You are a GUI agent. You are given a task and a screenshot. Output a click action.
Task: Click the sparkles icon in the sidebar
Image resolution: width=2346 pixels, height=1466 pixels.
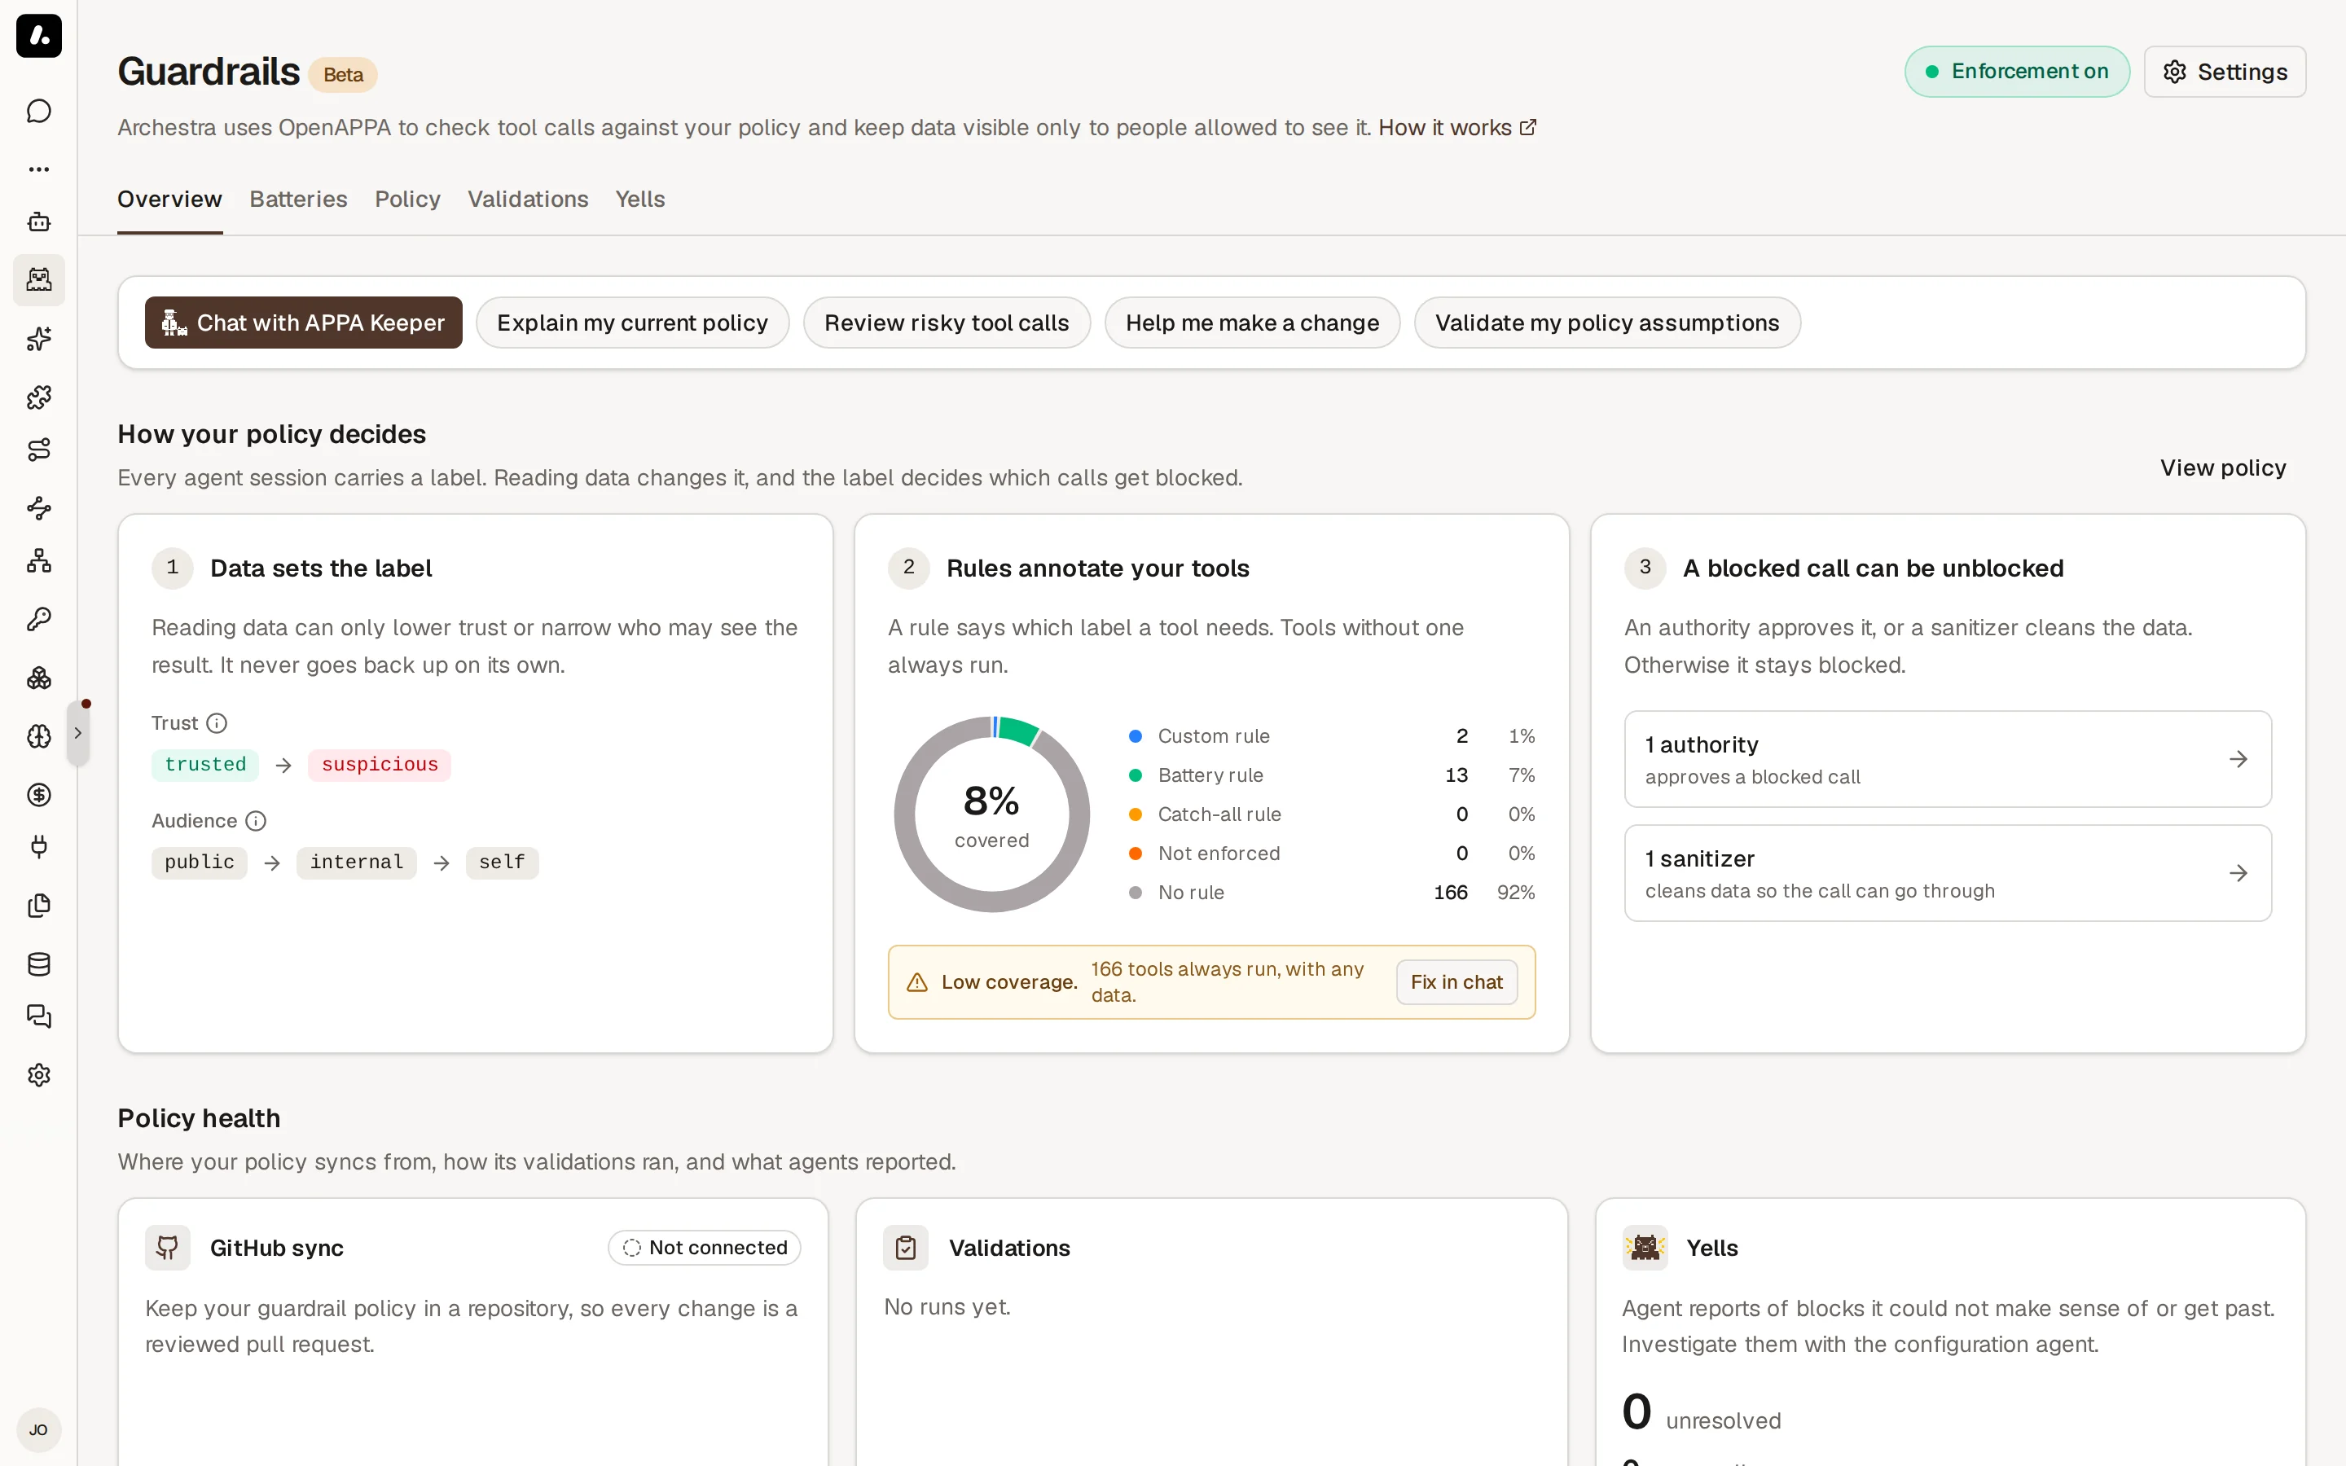(39, 338)
